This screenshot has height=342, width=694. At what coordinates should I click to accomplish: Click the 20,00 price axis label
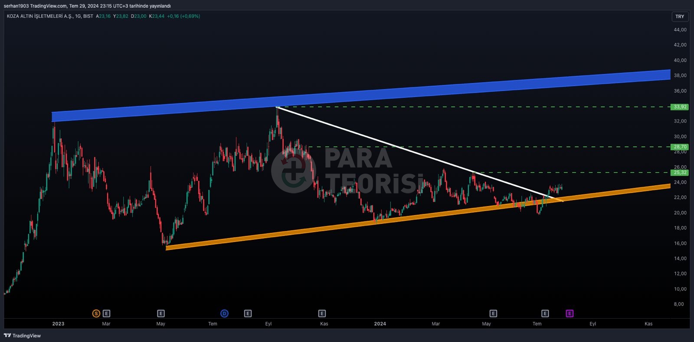tap(680, 213)
